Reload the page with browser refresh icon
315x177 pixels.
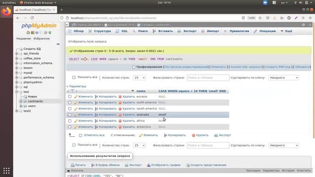(x=32, y=18)
